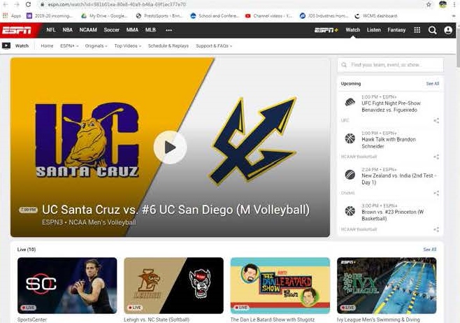Open the JDS Industries Home bookmark

point(324,16)
